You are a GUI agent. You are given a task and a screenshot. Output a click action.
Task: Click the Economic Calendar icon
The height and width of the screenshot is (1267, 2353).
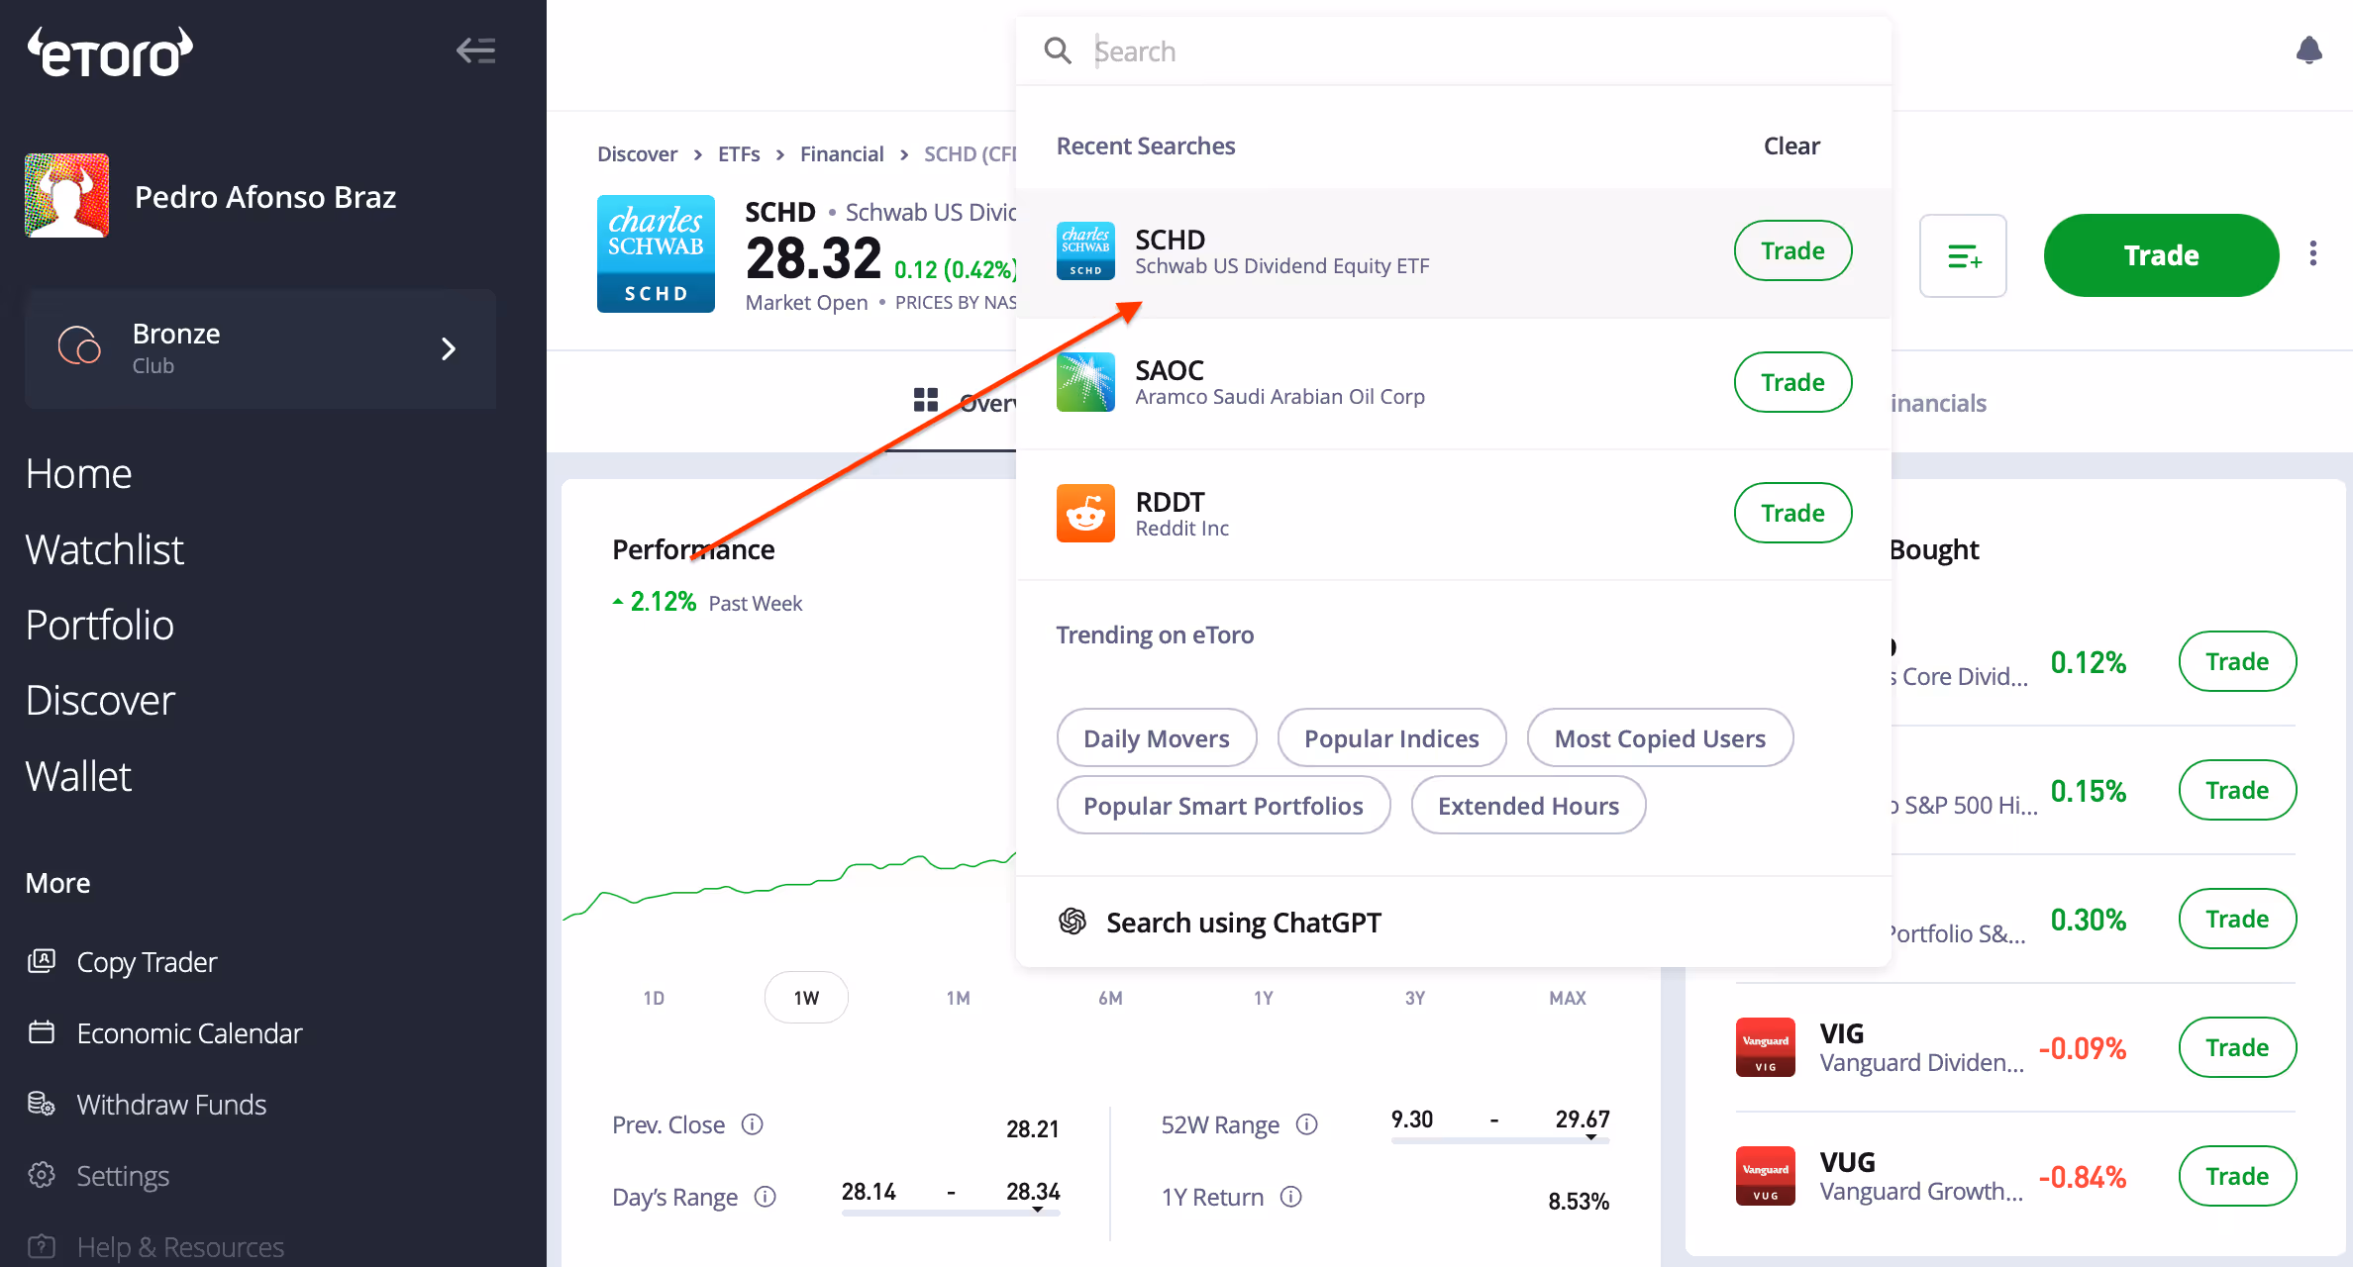[42, 1032]
